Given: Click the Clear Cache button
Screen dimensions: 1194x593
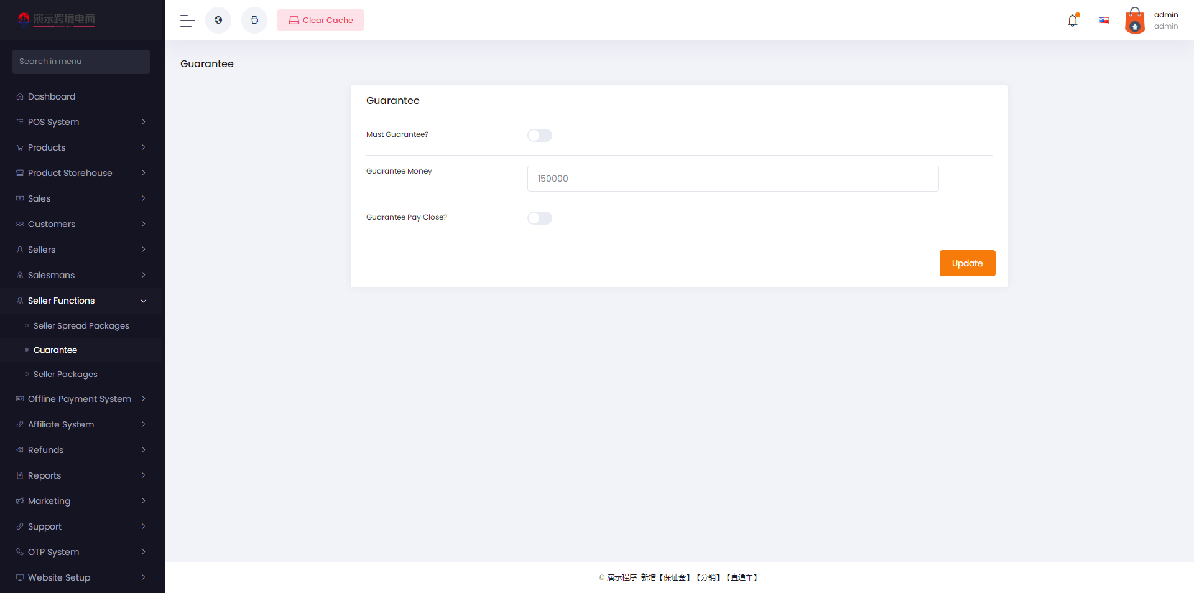Looking at the screenshot, I should pyautogui.click(x=320, y=21).
